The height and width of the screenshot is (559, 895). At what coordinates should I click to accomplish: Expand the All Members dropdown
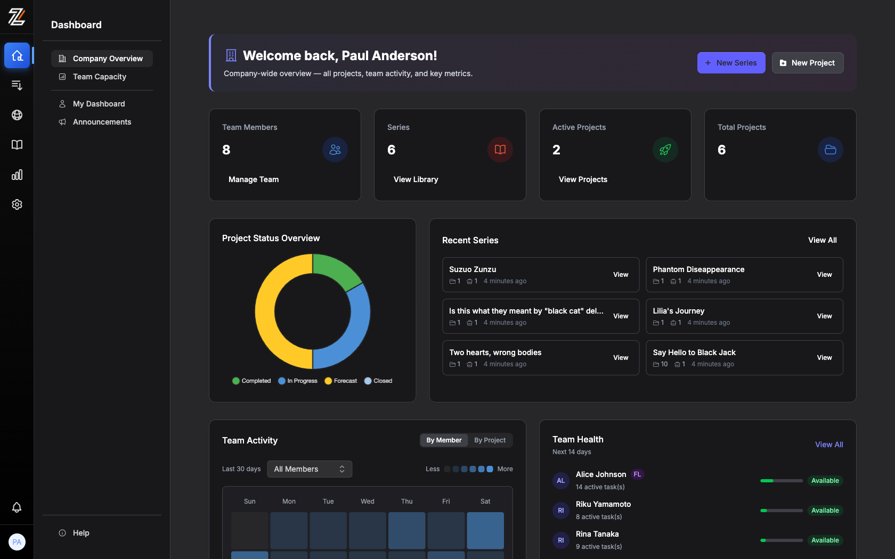(310, 469)
